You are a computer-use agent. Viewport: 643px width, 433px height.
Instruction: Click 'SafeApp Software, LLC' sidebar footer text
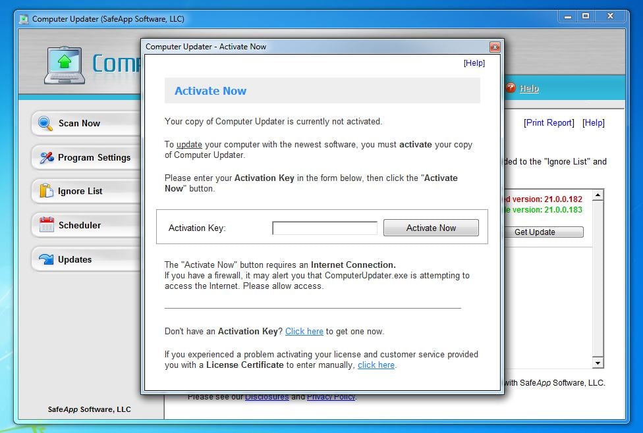click(90, 409)
